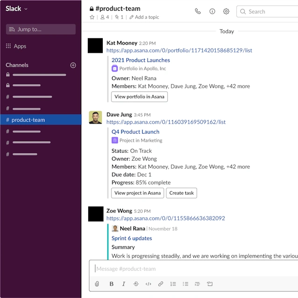
Task: Open channel settings gear icon
Action: (226, 11)
